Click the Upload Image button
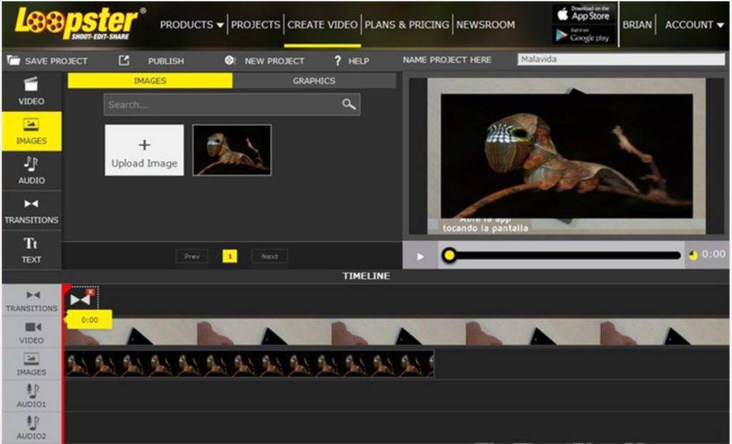The height and width of the screenshot is (444, 732). coord(144,149)
